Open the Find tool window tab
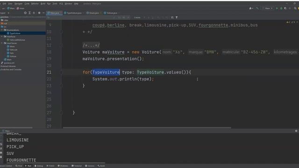 [19, 166]
